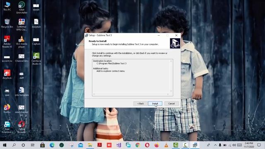Image resolution: width=265 pixels, height=149 pixels.
Task: Switch to the Sublime Text setup taskbar icon
Action: [195, 145]
